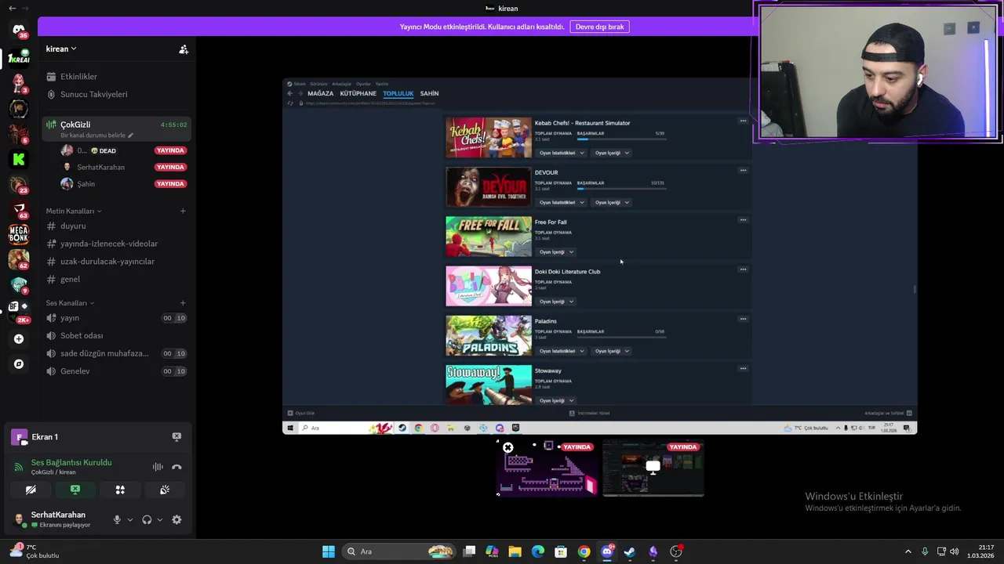The height and width of the screenshot is (564, 1004).
Task: Expand Oyun İçeriği dropdown for Free For Fall
Action: tap(556, 252)
